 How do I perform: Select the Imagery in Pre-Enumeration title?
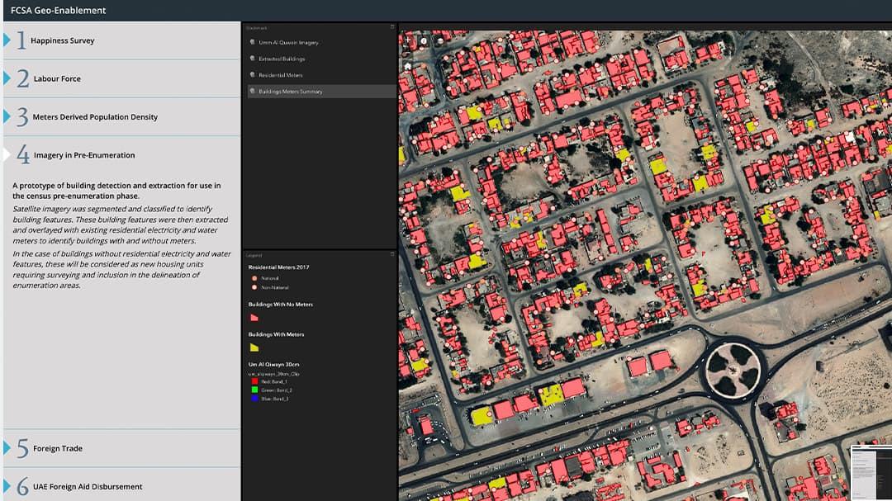tap(84, 154)
